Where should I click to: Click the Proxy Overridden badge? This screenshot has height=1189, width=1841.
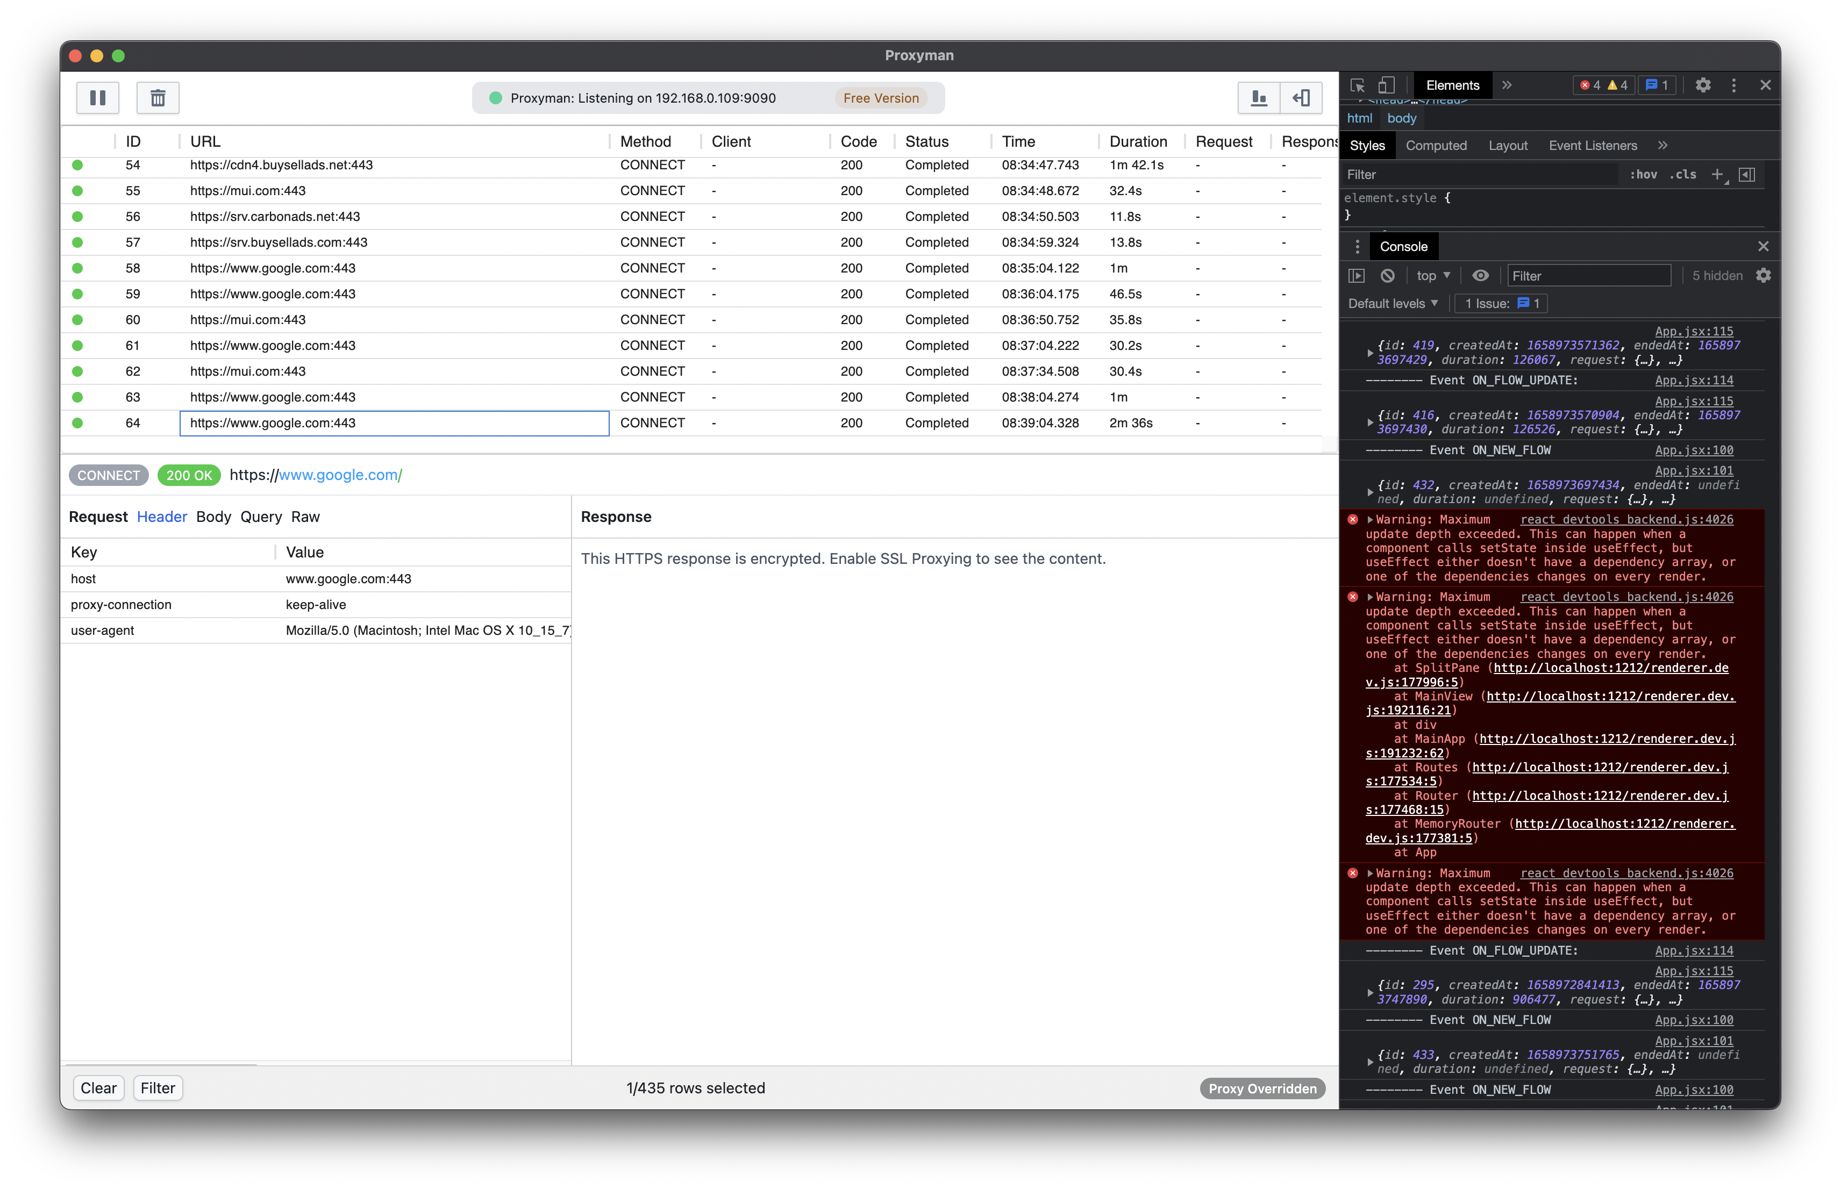[1262, 1088]
